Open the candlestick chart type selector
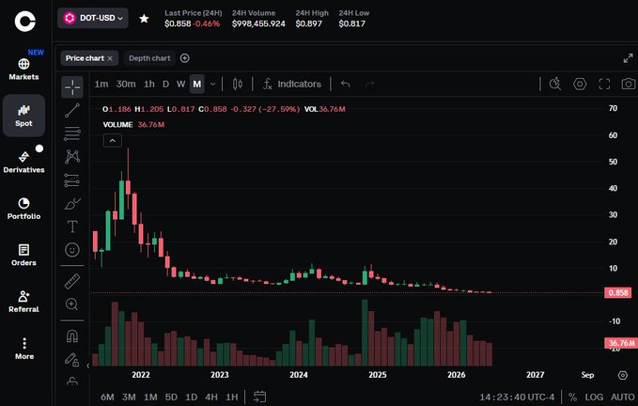The image size is (638, 406). (238, 85)
